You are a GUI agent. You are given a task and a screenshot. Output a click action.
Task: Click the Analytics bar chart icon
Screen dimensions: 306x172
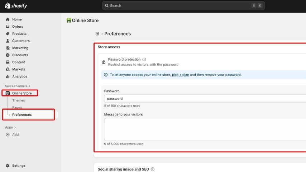[x=8, y=77]
